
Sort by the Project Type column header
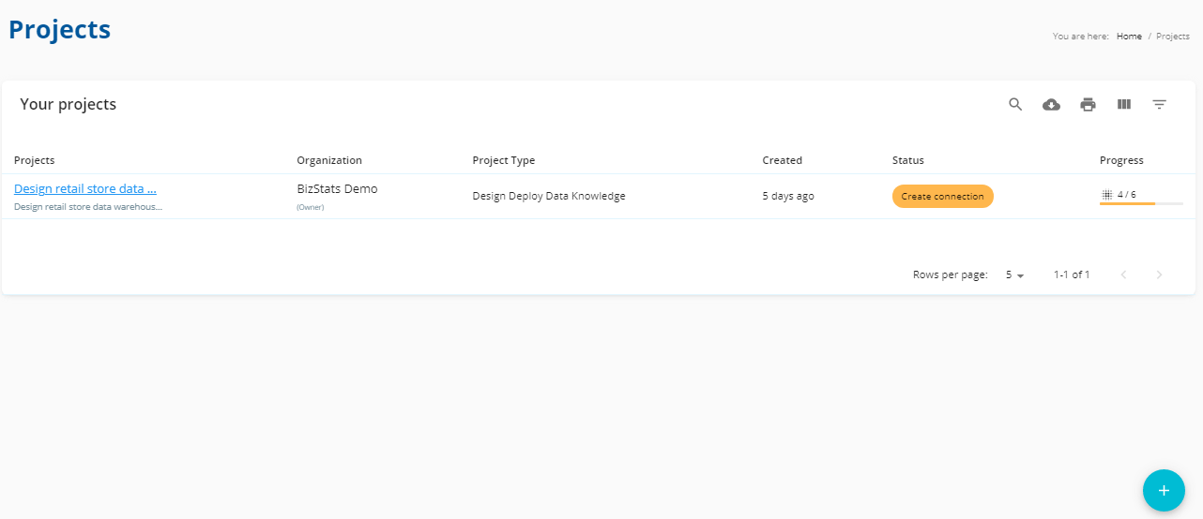coord(504,160)
